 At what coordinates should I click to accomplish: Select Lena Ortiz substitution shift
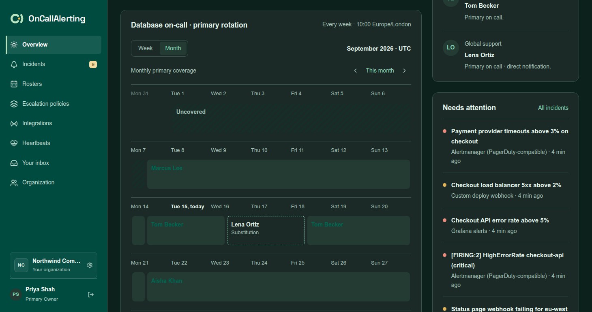(x=266, y=231)
